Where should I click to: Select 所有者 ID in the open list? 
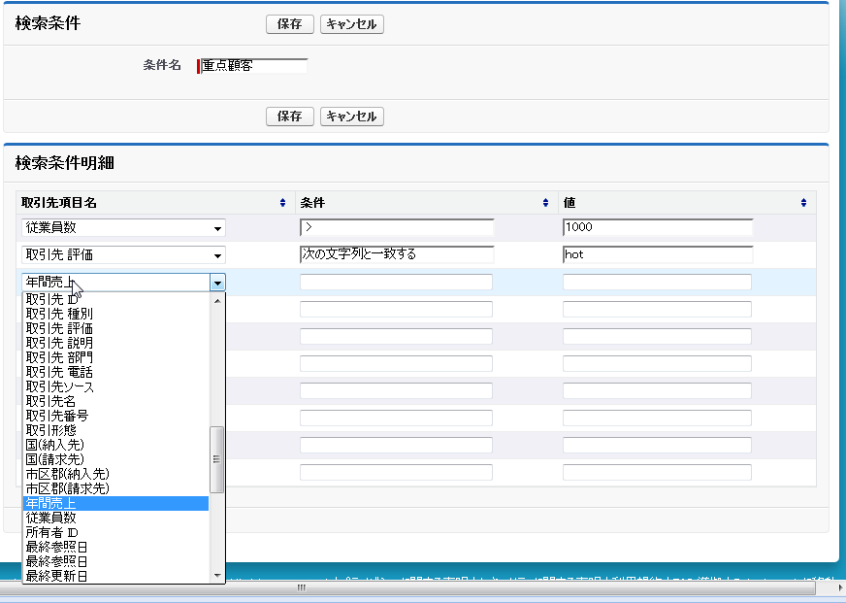[116, 532]
